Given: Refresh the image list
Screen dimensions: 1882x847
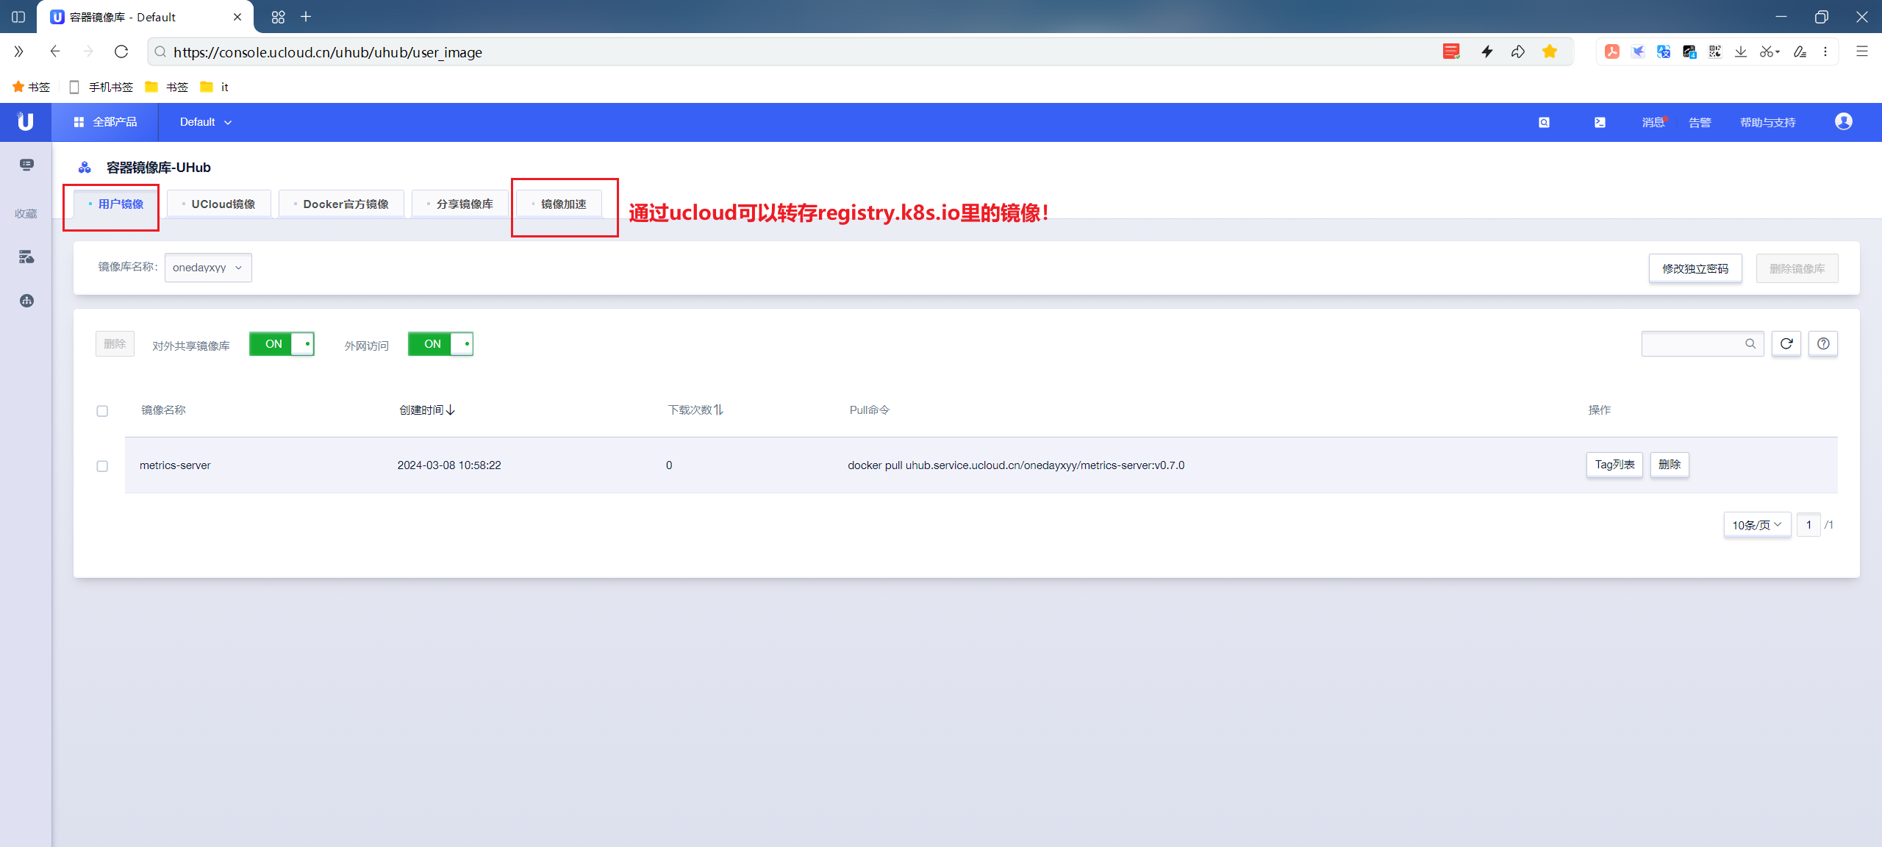Looking at the screenshot, I should 1786,344.
